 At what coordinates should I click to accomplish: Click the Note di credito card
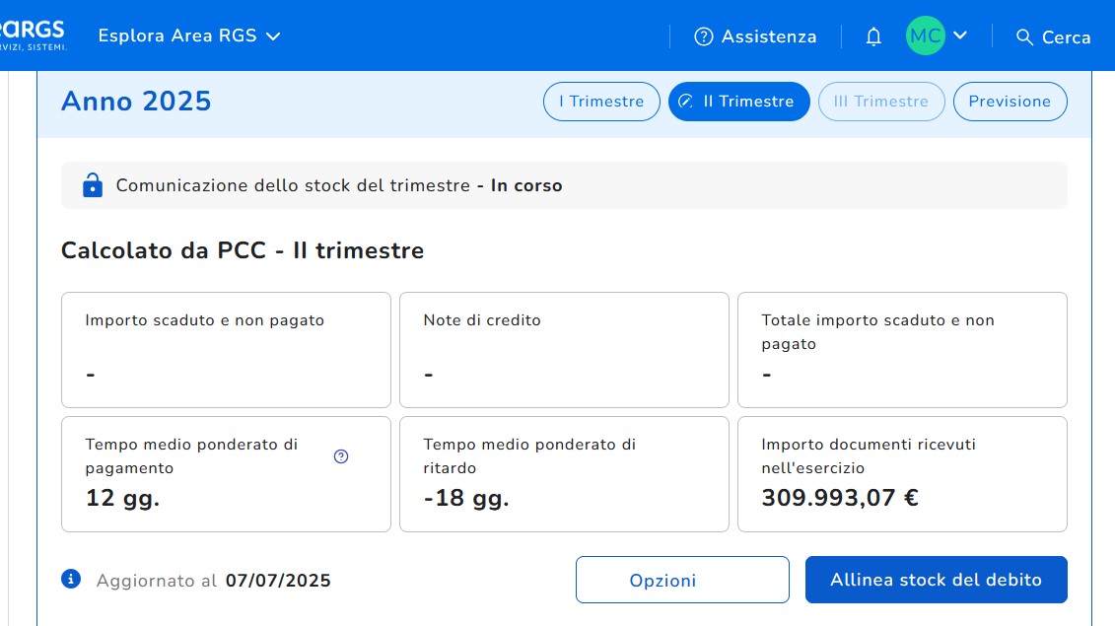point(564,350)
